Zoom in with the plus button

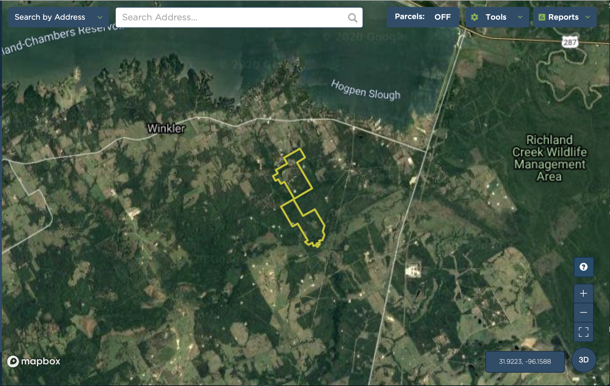click(x=583, y=293)
